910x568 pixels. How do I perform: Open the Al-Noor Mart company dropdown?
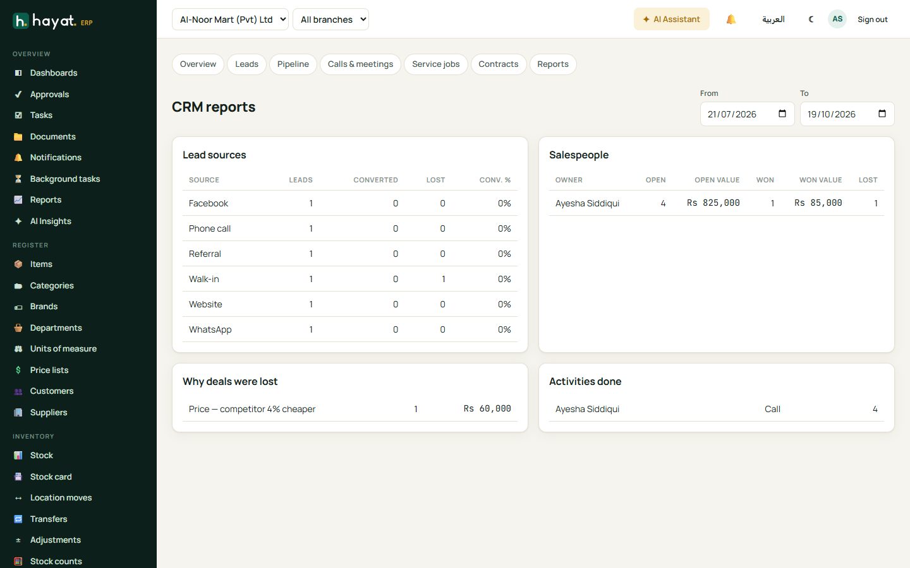pos(230,20)
